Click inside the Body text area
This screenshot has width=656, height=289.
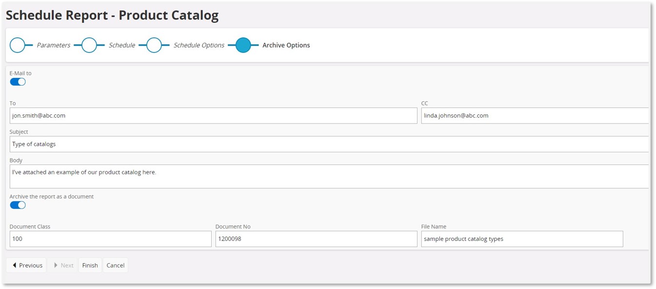coord(329,176)
